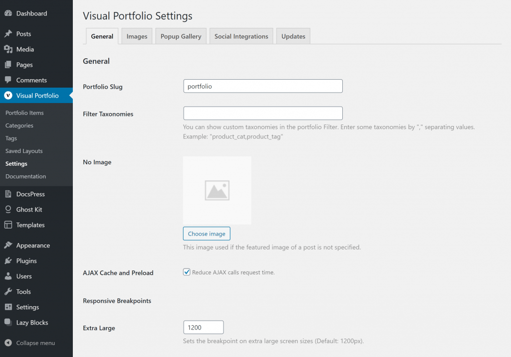Click the Collapse menu arrow icon

point(8,343)
